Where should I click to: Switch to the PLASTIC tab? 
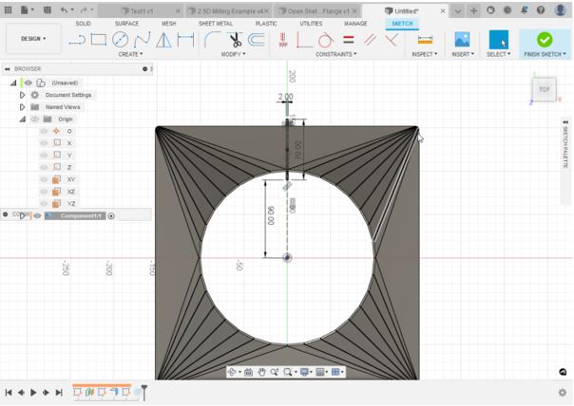coord(266,24)
